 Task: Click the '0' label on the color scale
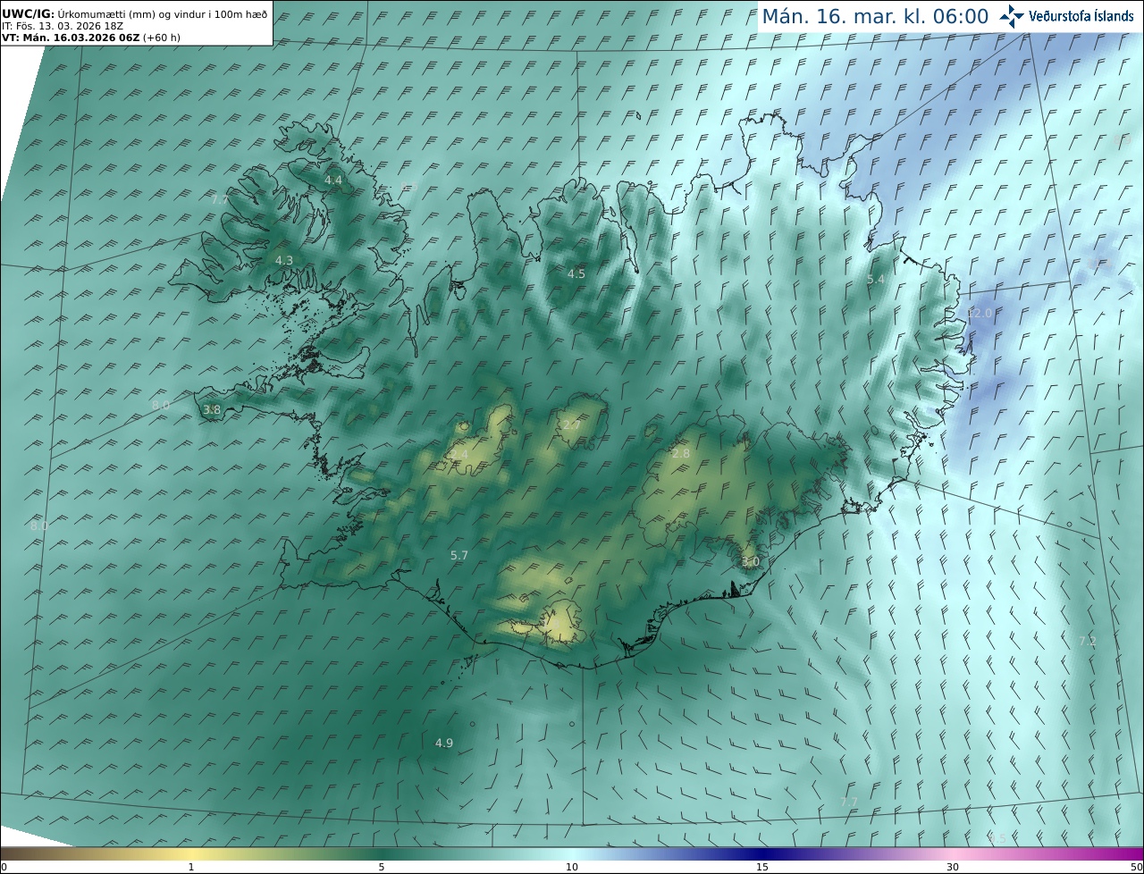pos(4,867)
